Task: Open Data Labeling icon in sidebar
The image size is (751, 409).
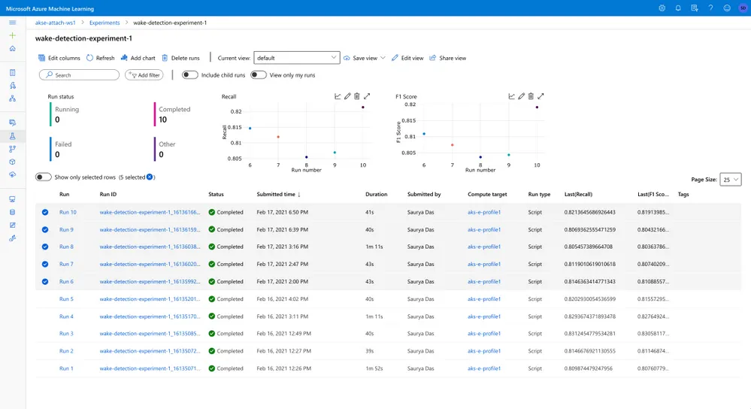Action: point(13,225)
